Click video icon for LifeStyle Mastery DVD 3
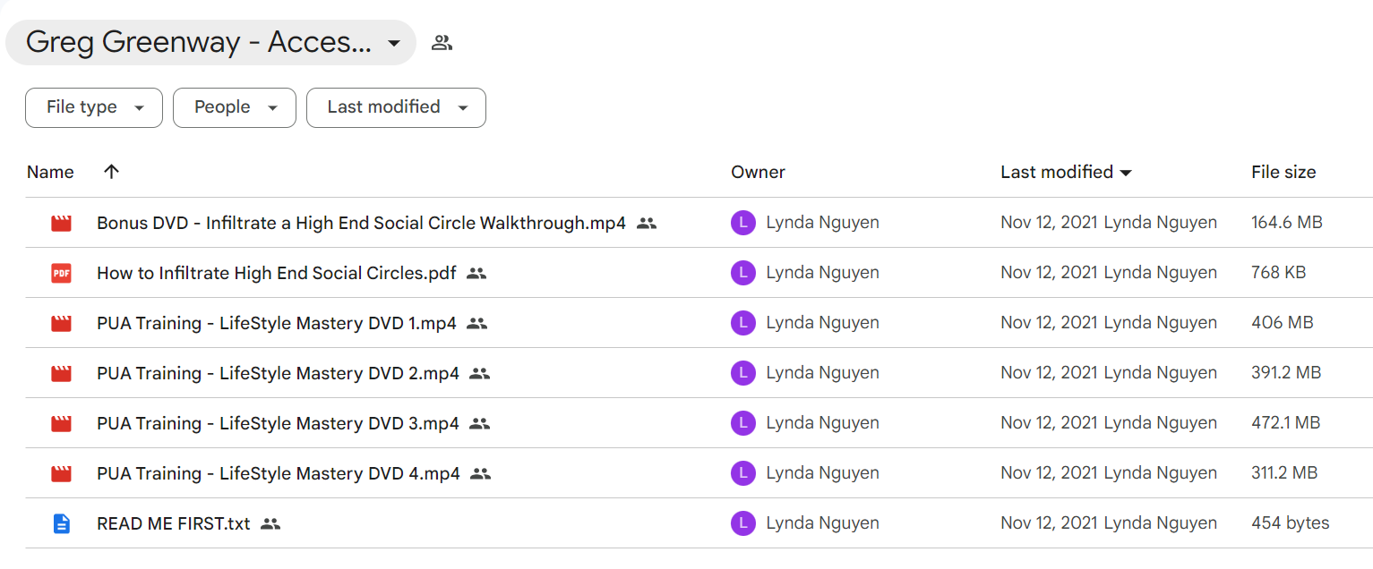This screenshot has width=1373, height=569. coord(61,424)
